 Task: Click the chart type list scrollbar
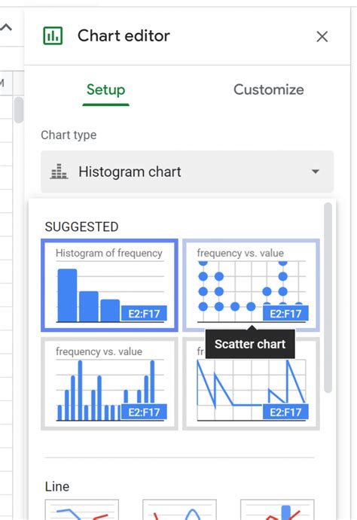pos(328,297)
